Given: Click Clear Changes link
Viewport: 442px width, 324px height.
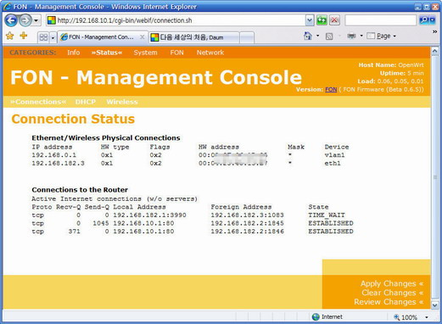Looking at the screenshot, I should tap(392, 293).
